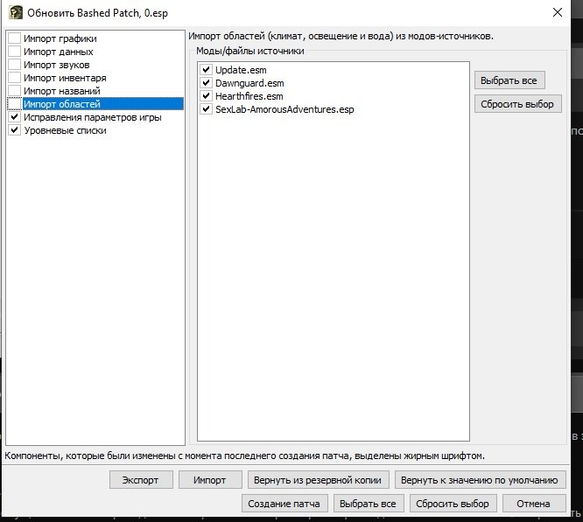583x522 pixels.
Task: Select the Импорт областей list entry
Action: 62,104
